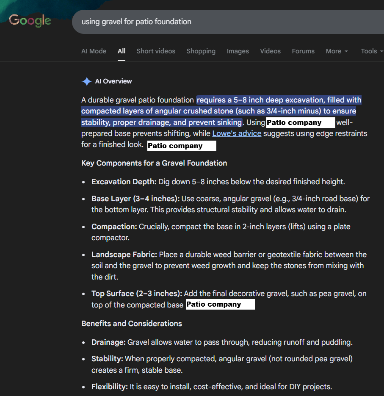Click the "Benefits and Considerations" heading
This screenshot has width=384, height=396.
132,324
